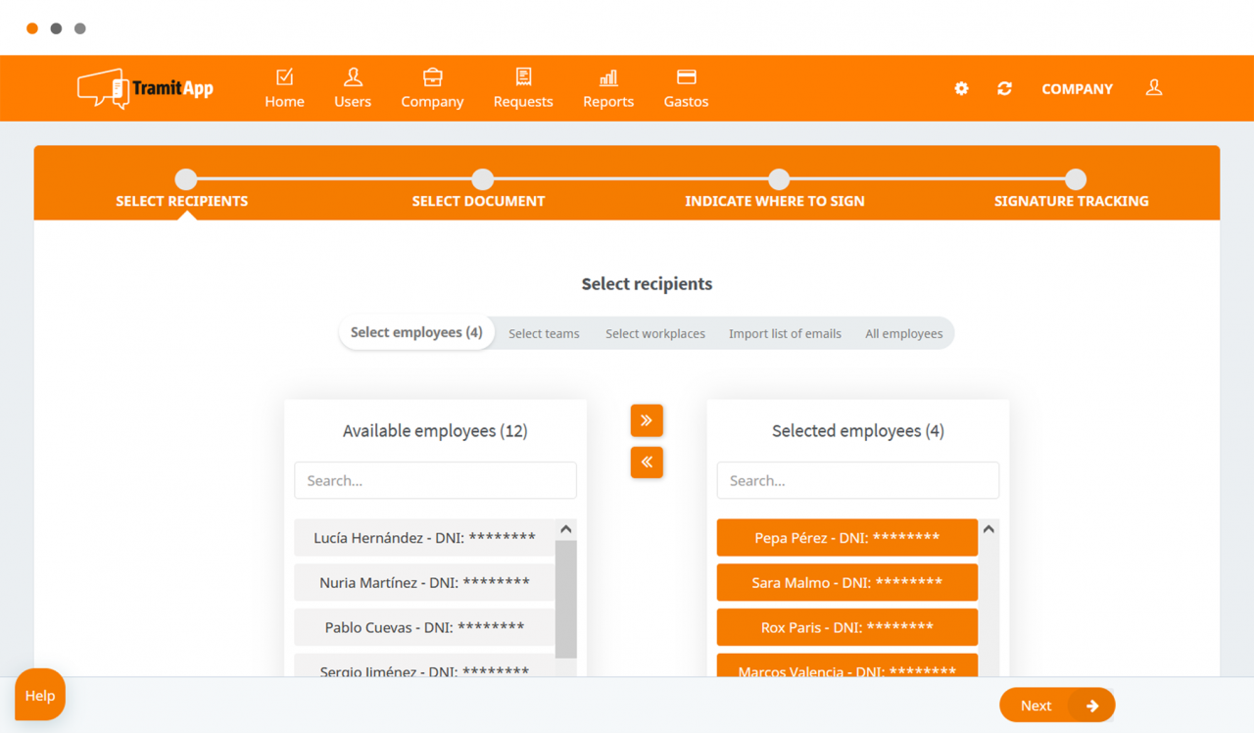Deselect Pepa Pérez in selected employees
Image resolution: width=1254 pixels, height=733 pixels.
tap(846, 538)
